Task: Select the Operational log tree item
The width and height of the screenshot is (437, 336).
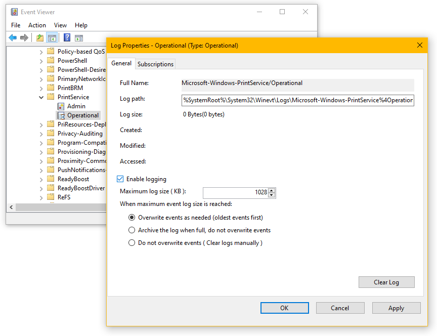Action: [83, 115]
